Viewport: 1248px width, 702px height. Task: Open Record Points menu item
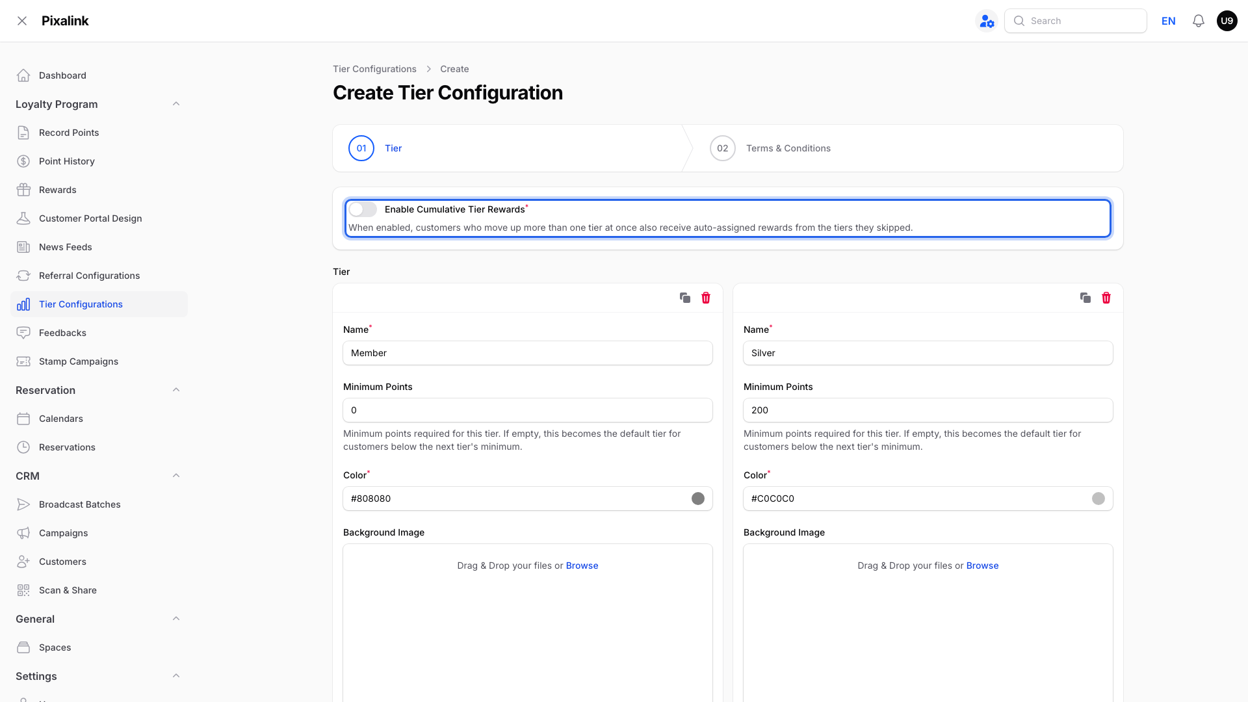click(99, 133)
